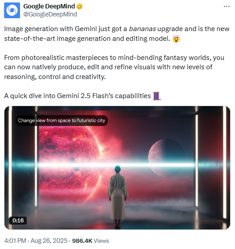View the 986.4K Views analytics
This screenshot has width=235, height=249.
coord(90,241)
